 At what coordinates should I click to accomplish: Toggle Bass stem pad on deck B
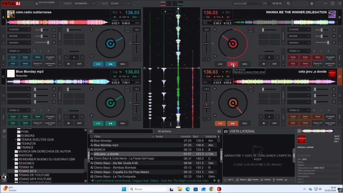pos(318,57)
